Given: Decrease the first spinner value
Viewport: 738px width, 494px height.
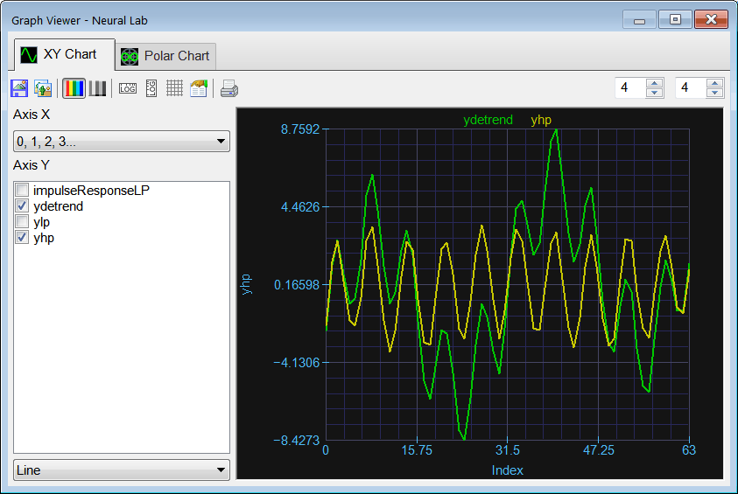Looking at the screenshot, I should 654,93.
